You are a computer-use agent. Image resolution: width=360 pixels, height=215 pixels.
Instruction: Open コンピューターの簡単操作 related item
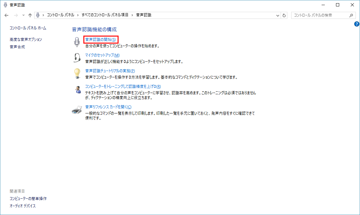tap(28, 198)
